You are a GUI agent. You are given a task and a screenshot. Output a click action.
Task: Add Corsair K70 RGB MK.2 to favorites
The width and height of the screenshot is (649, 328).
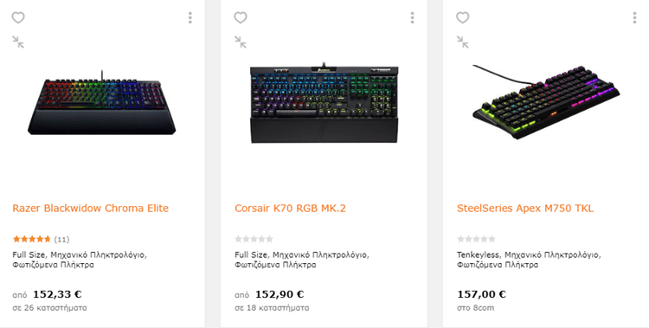pos(241,18)
